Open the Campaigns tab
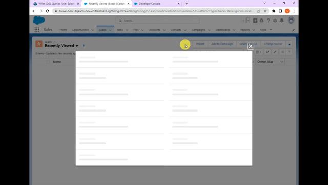Viewport: 328px width, 185px height. [198, 30]
